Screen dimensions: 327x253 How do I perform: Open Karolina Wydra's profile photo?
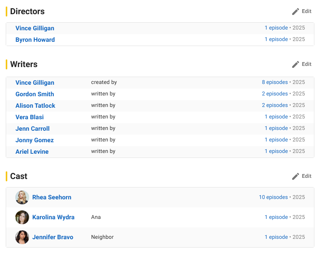coord(22,217)
